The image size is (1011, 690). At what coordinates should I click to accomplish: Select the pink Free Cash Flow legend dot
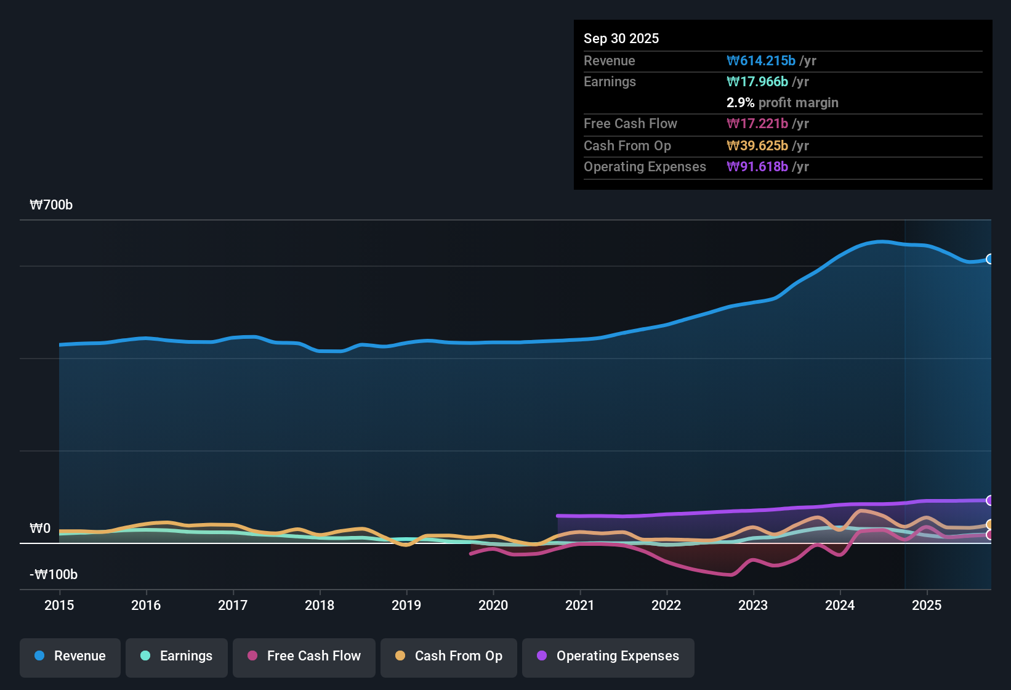coord(252,656)
